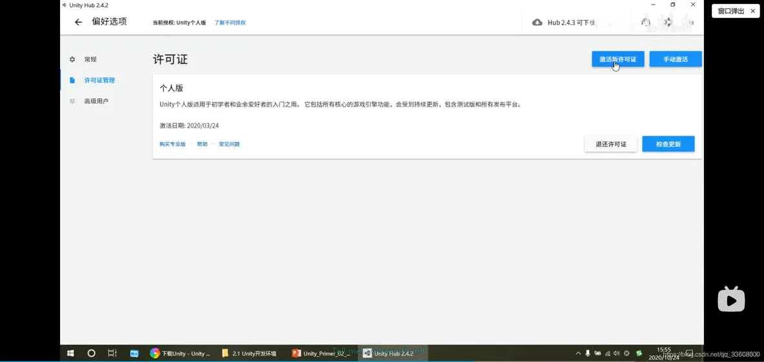Switch to 下载Unity browser window

tap(181, 353)
